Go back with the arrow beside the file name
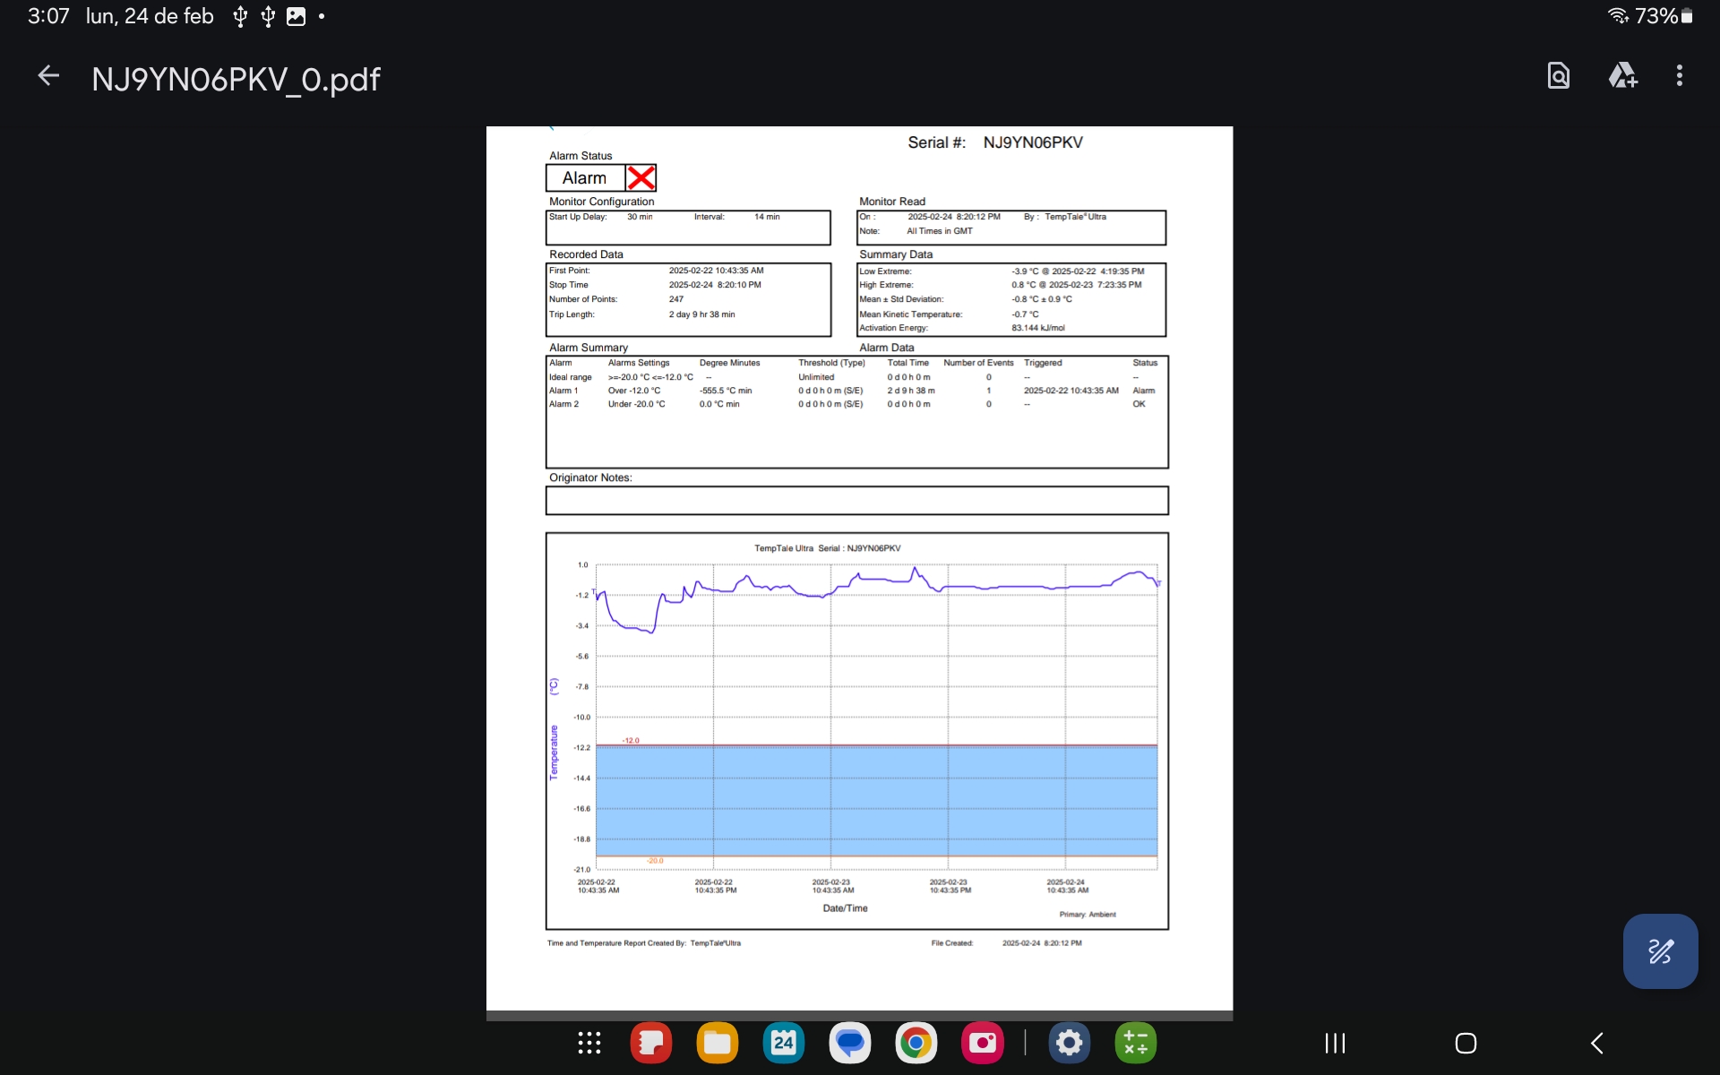Screen dimensions: 1720x1075 [48, 76]
